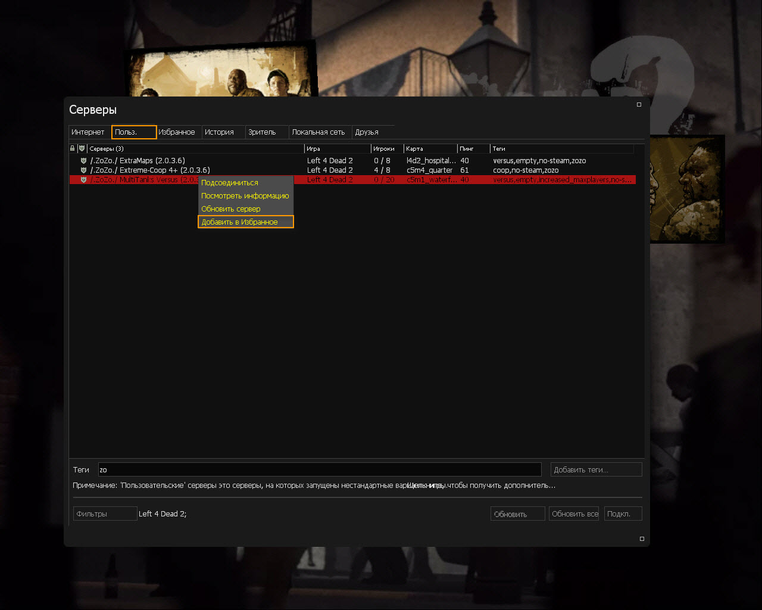Sort servers by Игроки column

click(x=386, y=148)
